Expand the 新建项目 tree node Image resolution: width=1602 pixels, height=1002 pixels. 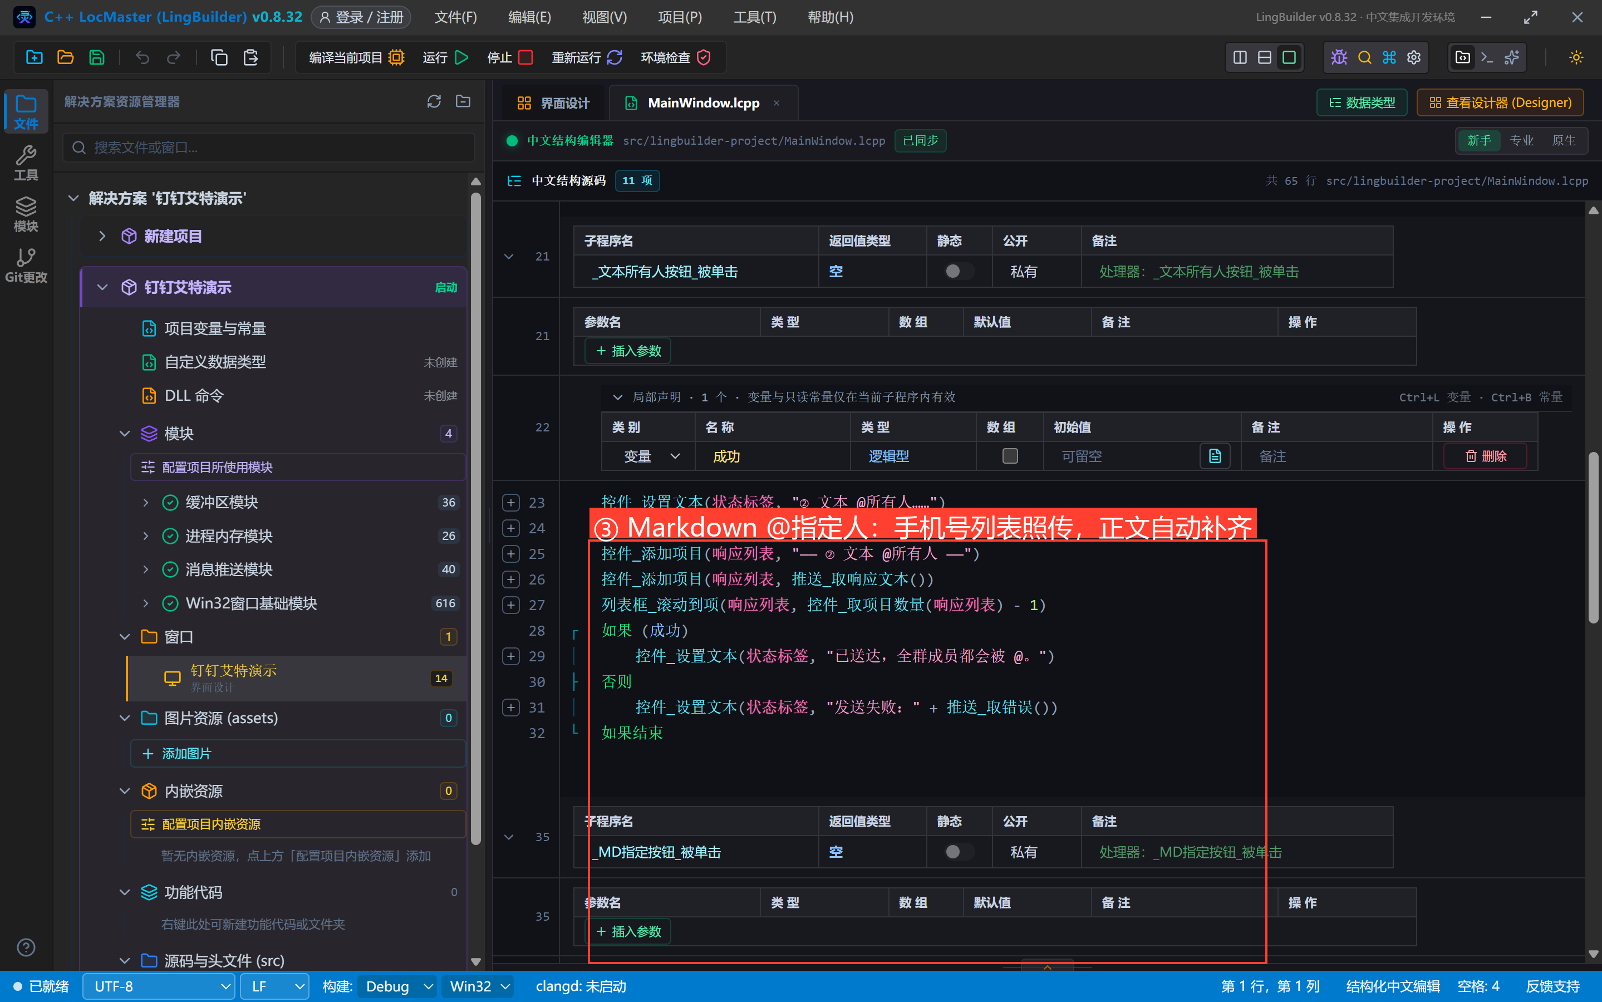click(x=102, y=236)
